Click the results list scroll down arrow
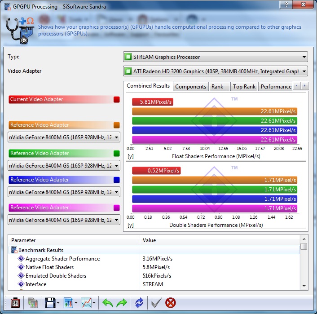Image resolution: width=317 pixels, height=314 pixels. pyautogui.click(x=304, y=286)
